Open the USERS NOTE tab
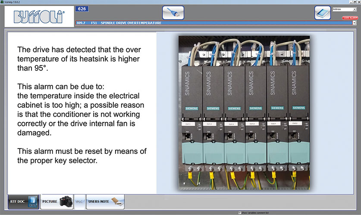Viewport: 361px width, 215px height. (105, 202)
